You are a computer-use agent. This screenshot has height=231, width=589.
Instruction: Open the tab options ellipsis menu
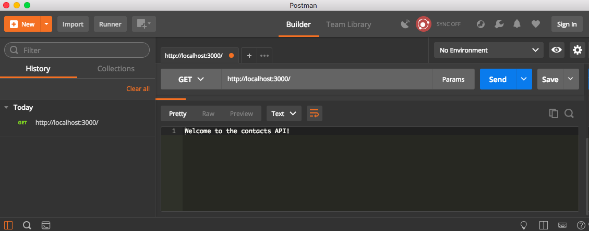pos(265,56)
